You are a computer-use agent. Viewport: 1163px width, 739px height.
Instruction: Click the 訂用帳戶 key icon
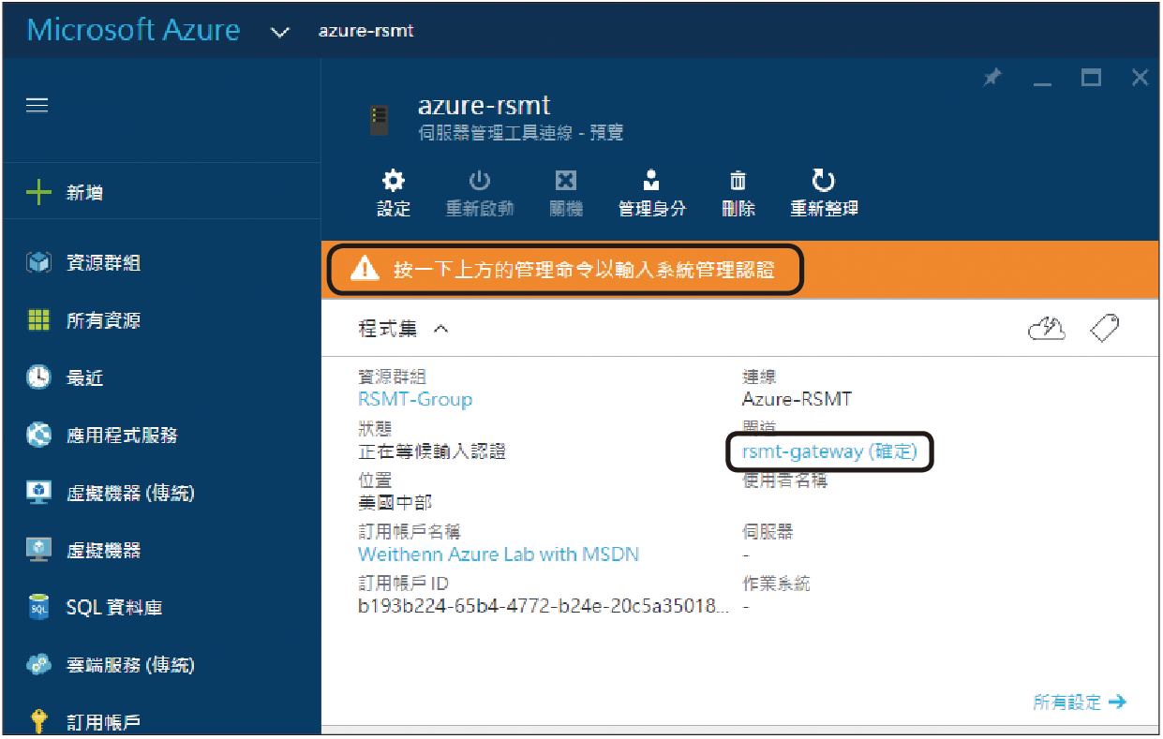pyautogui.click(x=38, y=722)
